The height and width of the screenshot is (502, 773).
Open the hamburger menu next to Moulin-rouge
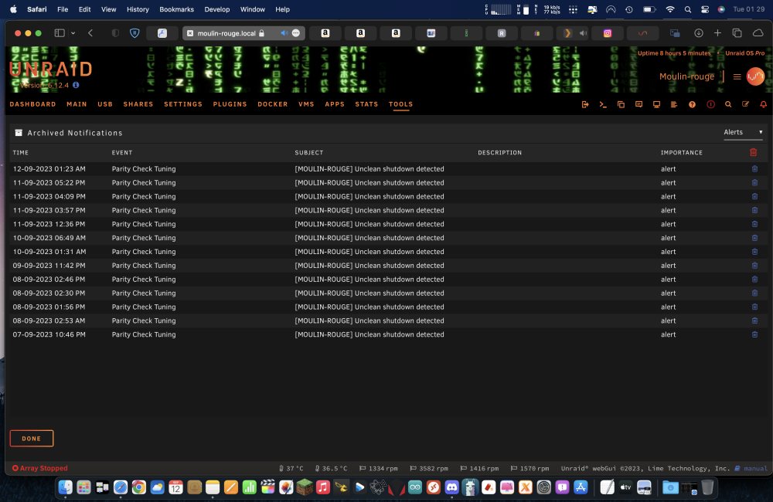(x=737, y=77)
